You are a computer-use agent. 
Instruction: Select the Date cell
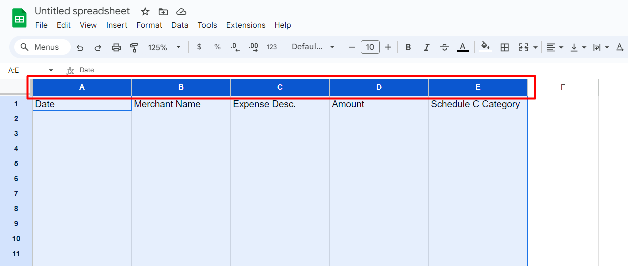pyautogui.click(x=82, y=104)
